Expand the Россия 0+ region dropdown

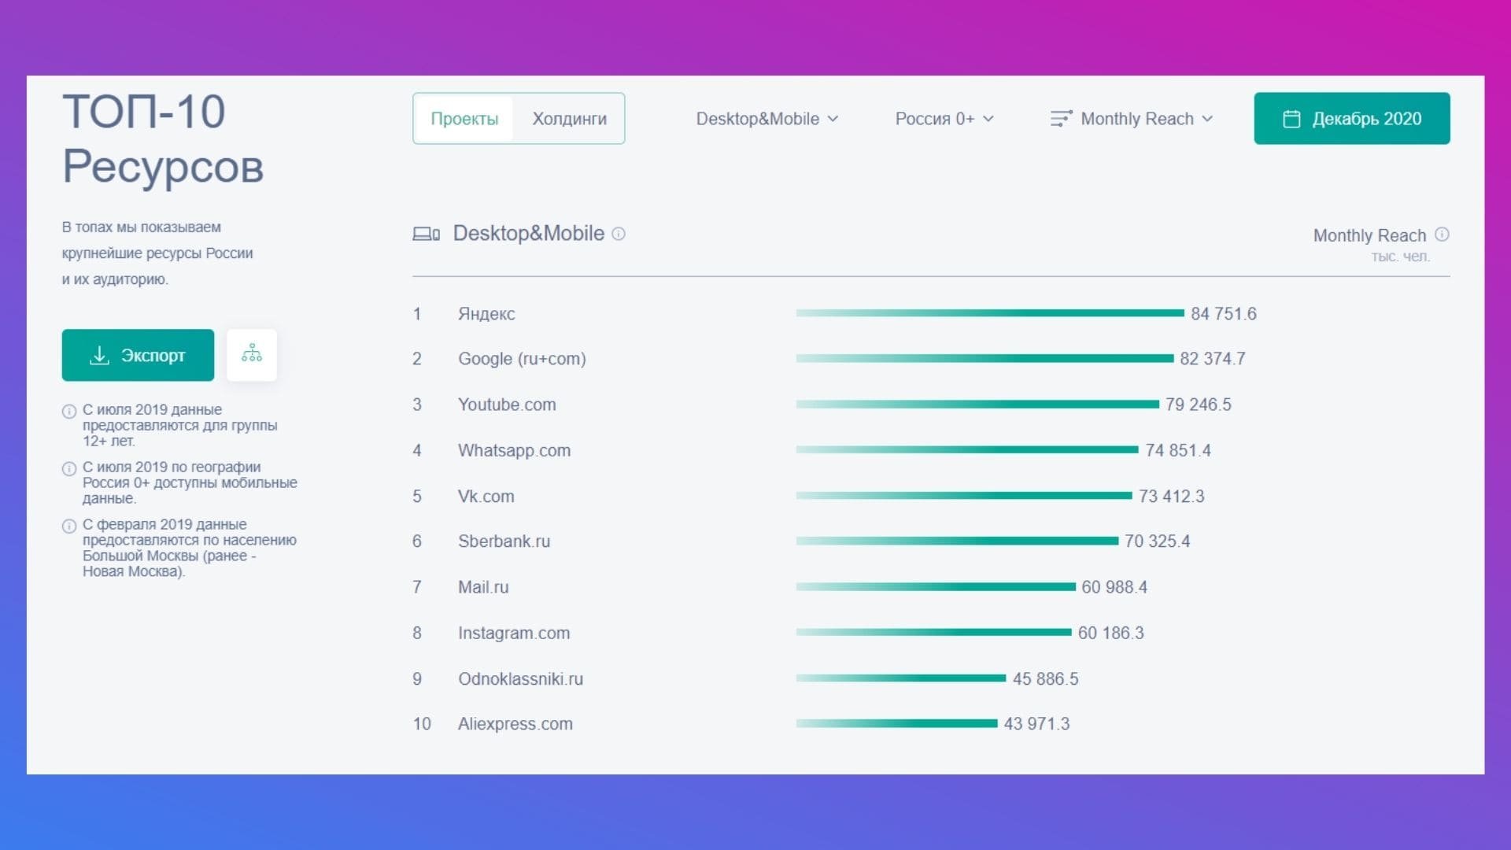[944, 119]
